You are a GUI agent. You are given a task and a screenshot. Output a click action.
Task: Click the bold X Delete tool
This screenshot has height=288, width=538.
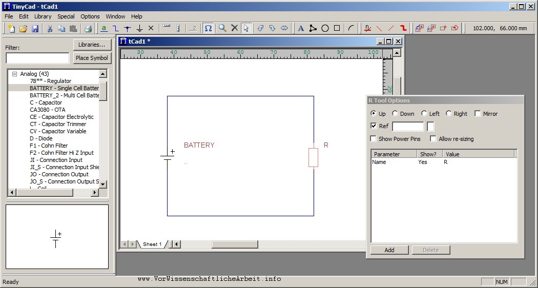[x=234, y=29]
